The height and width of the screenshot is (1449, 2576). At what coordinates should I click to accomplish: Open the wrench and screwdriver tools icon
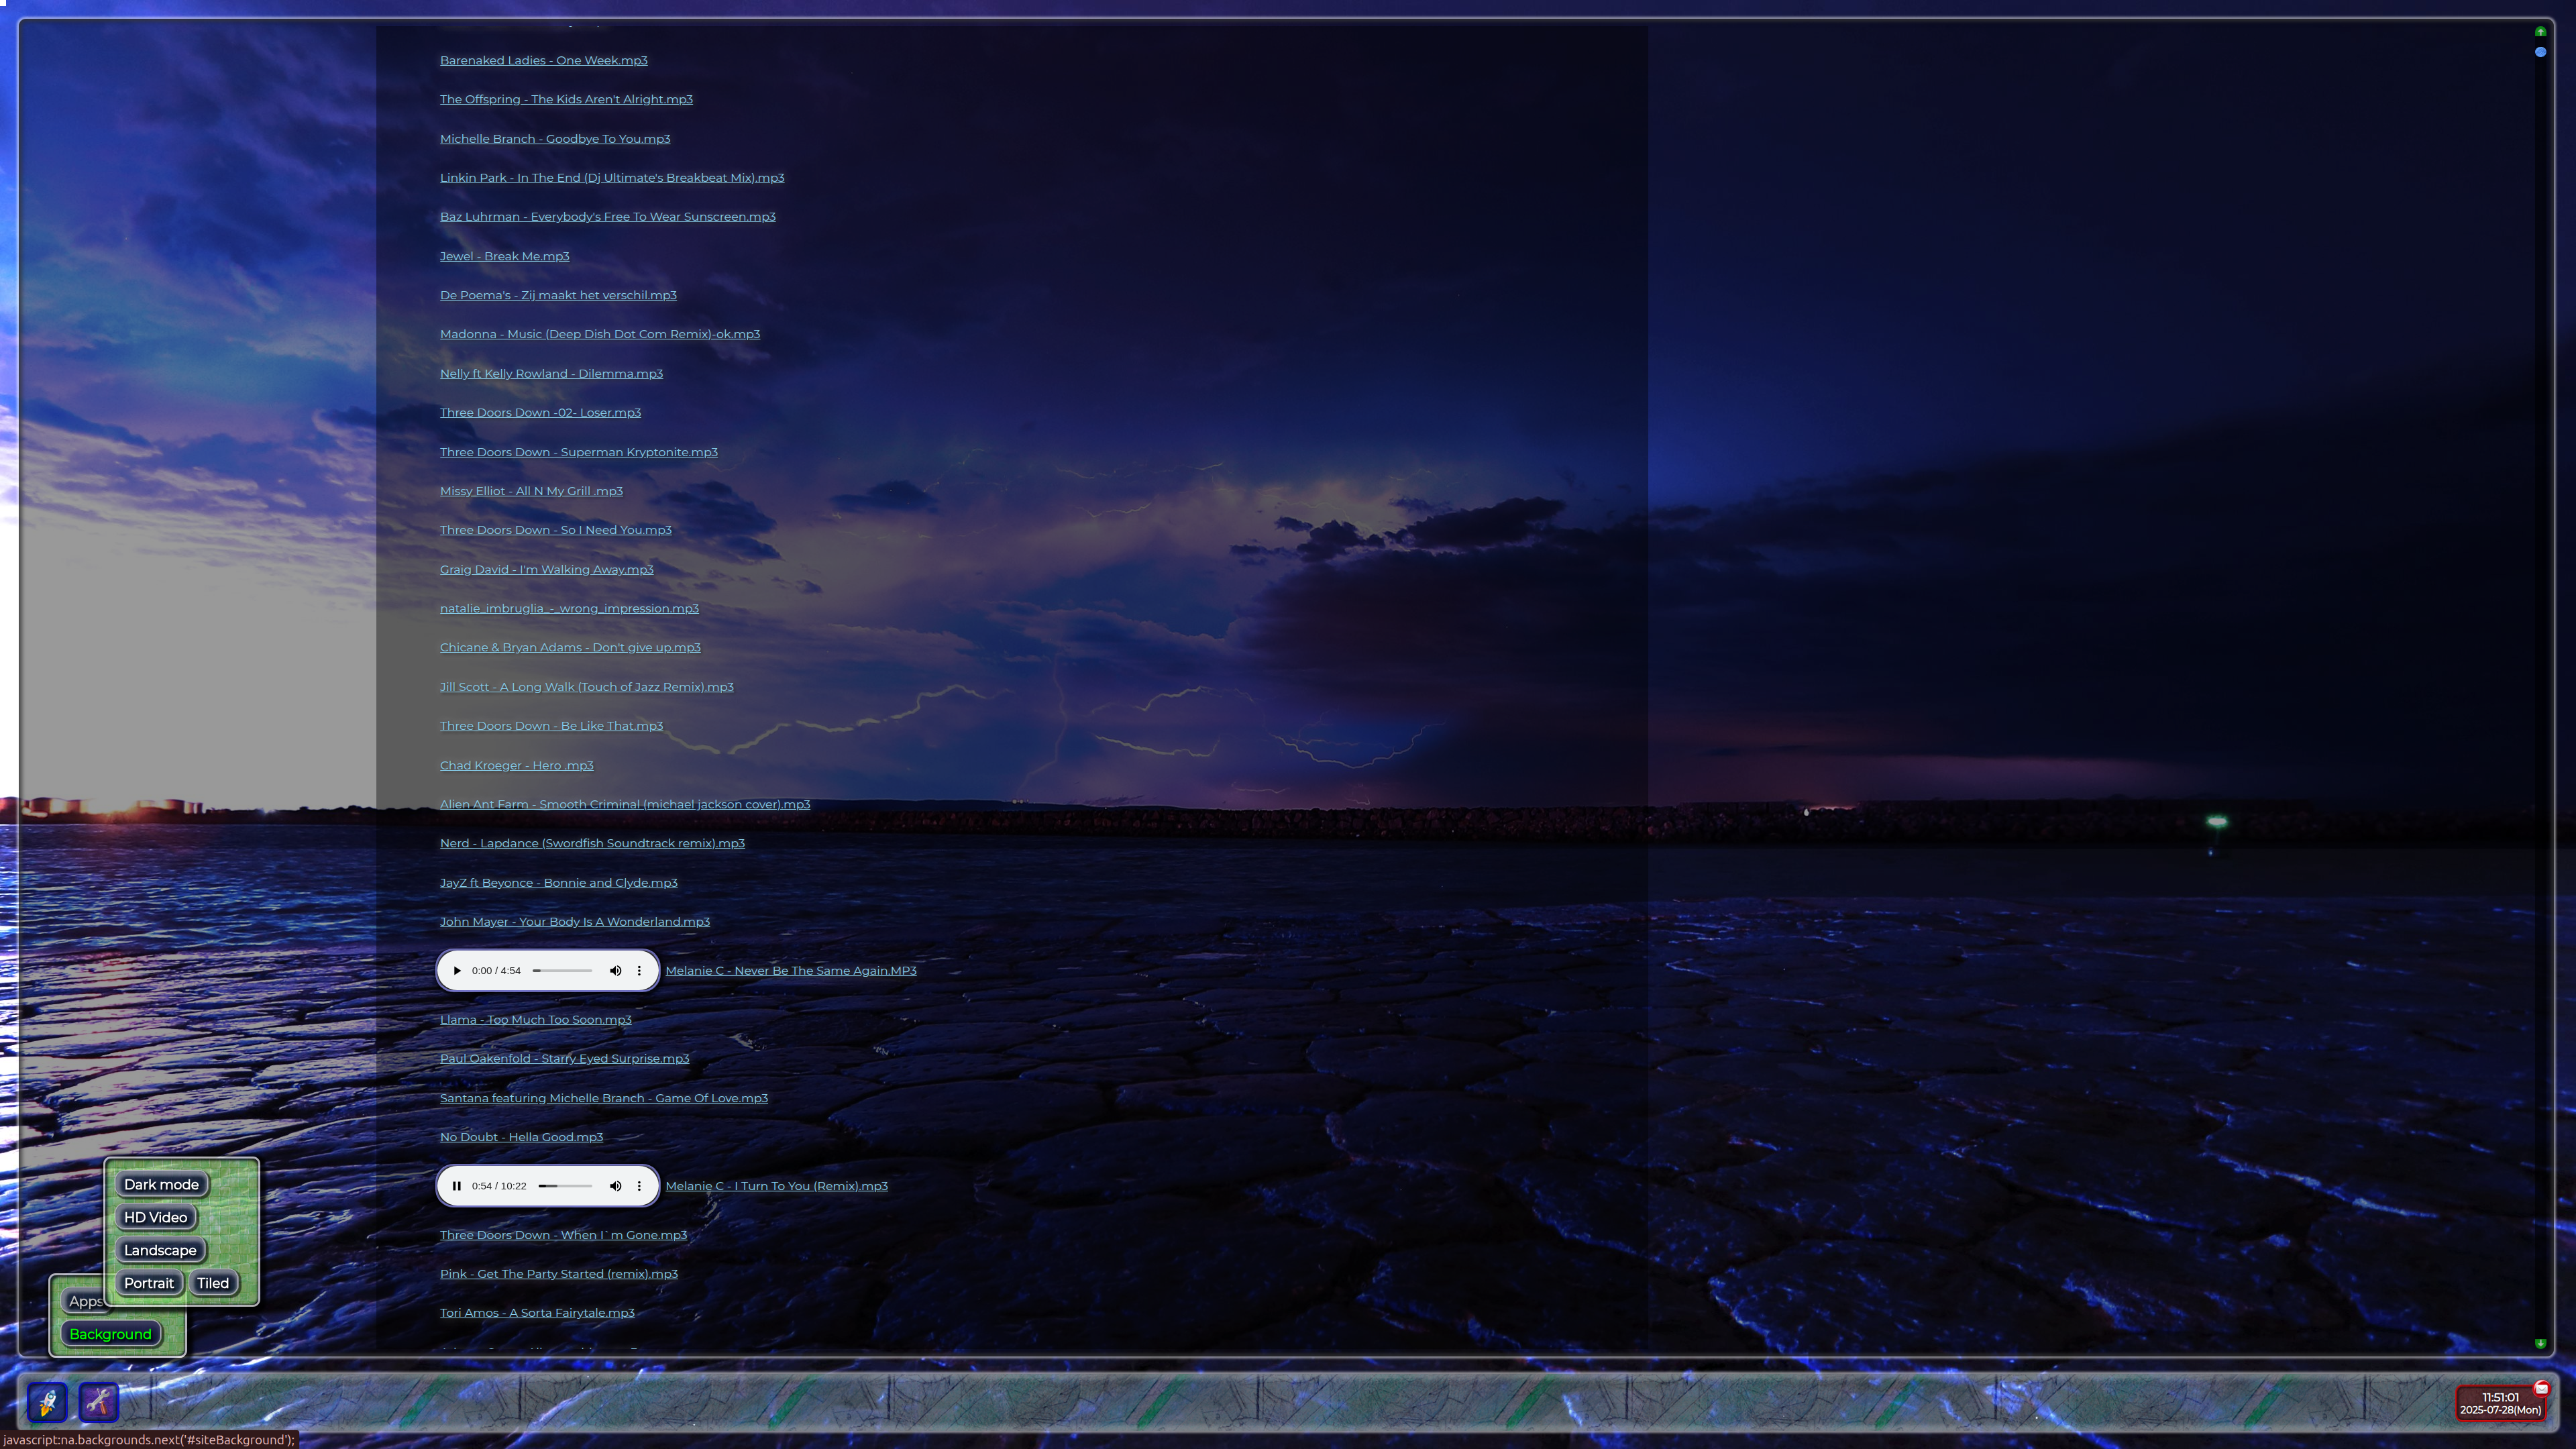point(98,1402)
